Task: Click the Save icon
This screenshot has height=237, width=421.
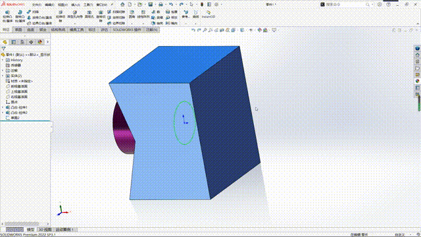Action: point(151,5)
